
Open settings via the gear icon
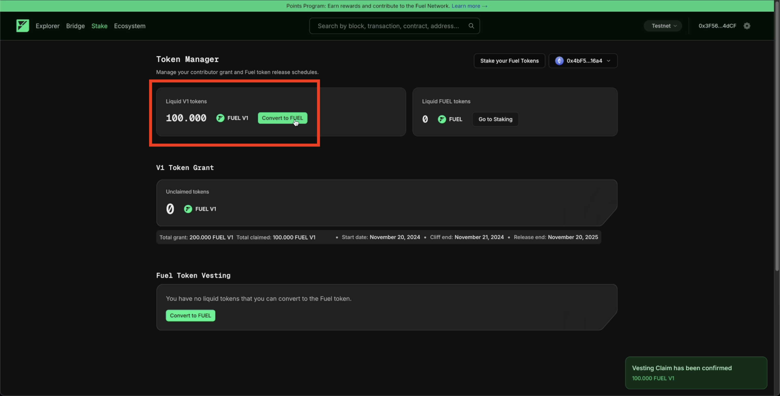(747, 26)
